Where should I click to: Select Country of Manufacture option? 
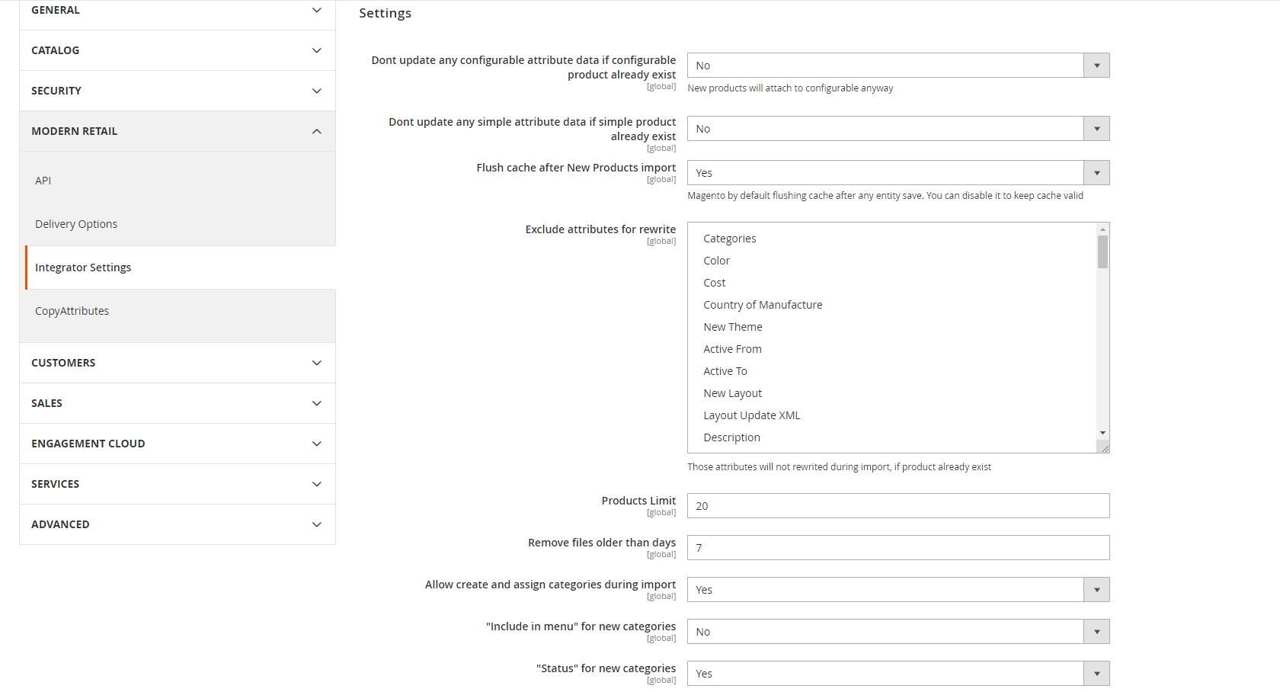[x=892, y=305]
